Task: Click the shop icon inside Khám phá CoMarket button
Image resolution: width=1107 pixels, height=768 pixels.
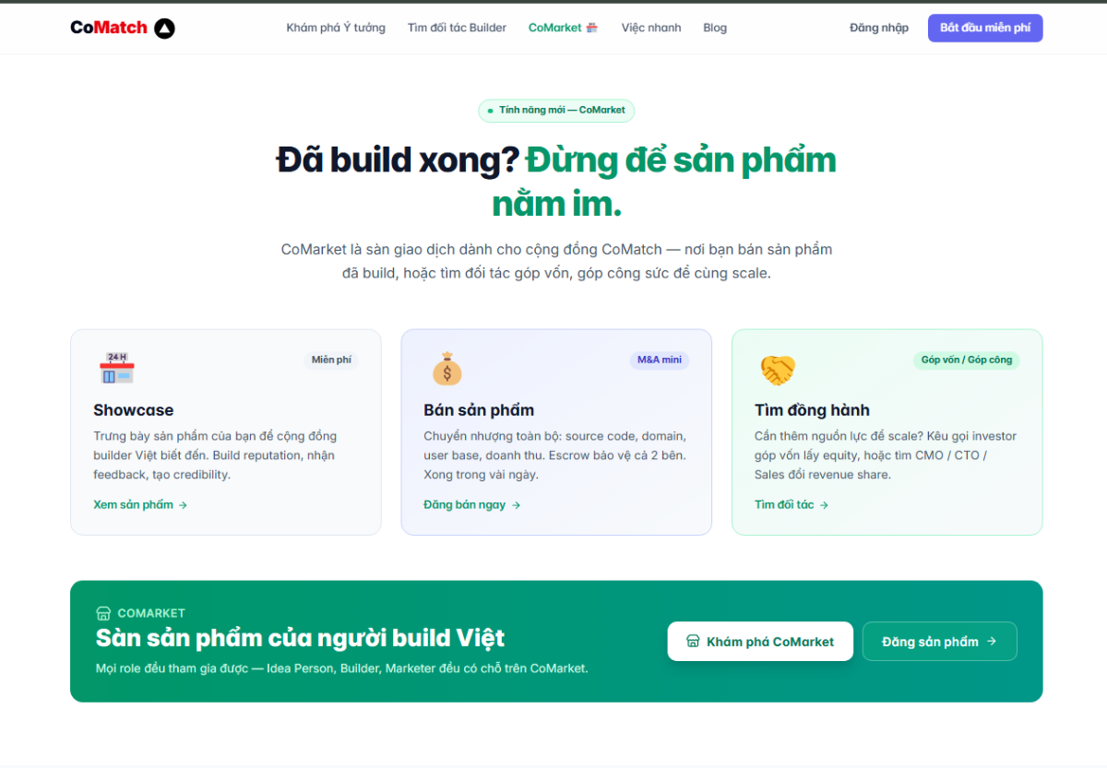Action: (693, 642)
